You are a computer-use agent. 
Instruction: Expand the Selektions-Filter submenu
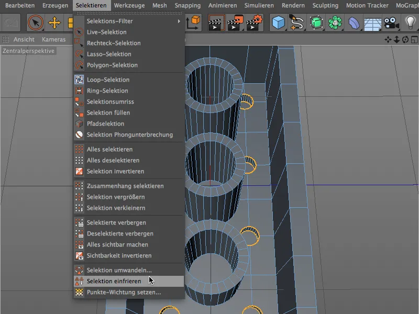(129, 21)
